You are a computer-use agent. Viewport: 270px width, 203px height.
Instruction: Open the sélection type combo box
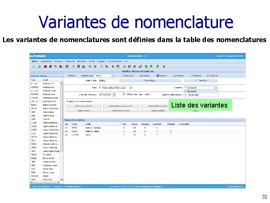[105, 76]
